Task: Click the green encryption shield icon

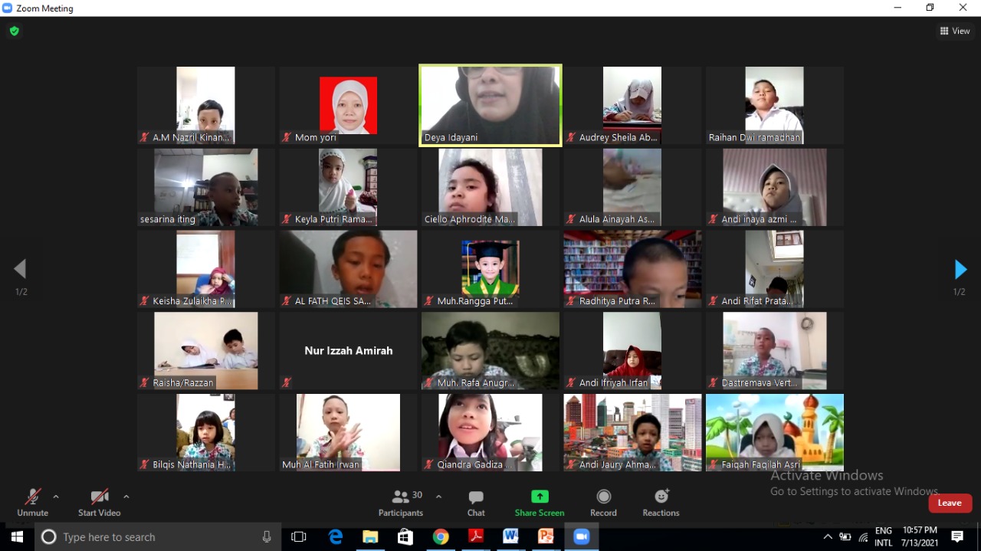Action: pyautogui.click(x=14, y=31)
